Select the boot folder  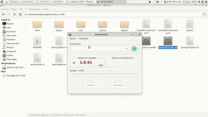[37, 26]
